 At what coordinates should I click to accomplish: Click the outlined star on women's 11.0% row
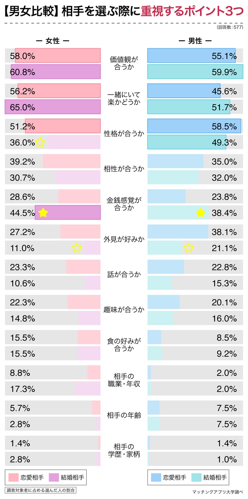77,248
